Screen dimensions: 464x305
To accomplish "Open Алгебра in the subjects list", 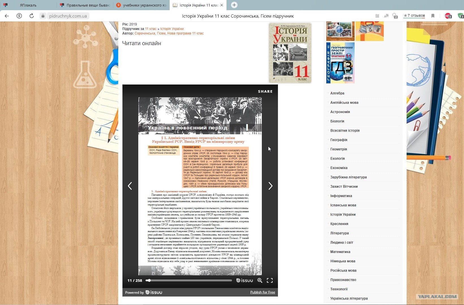I will point(337,93).
